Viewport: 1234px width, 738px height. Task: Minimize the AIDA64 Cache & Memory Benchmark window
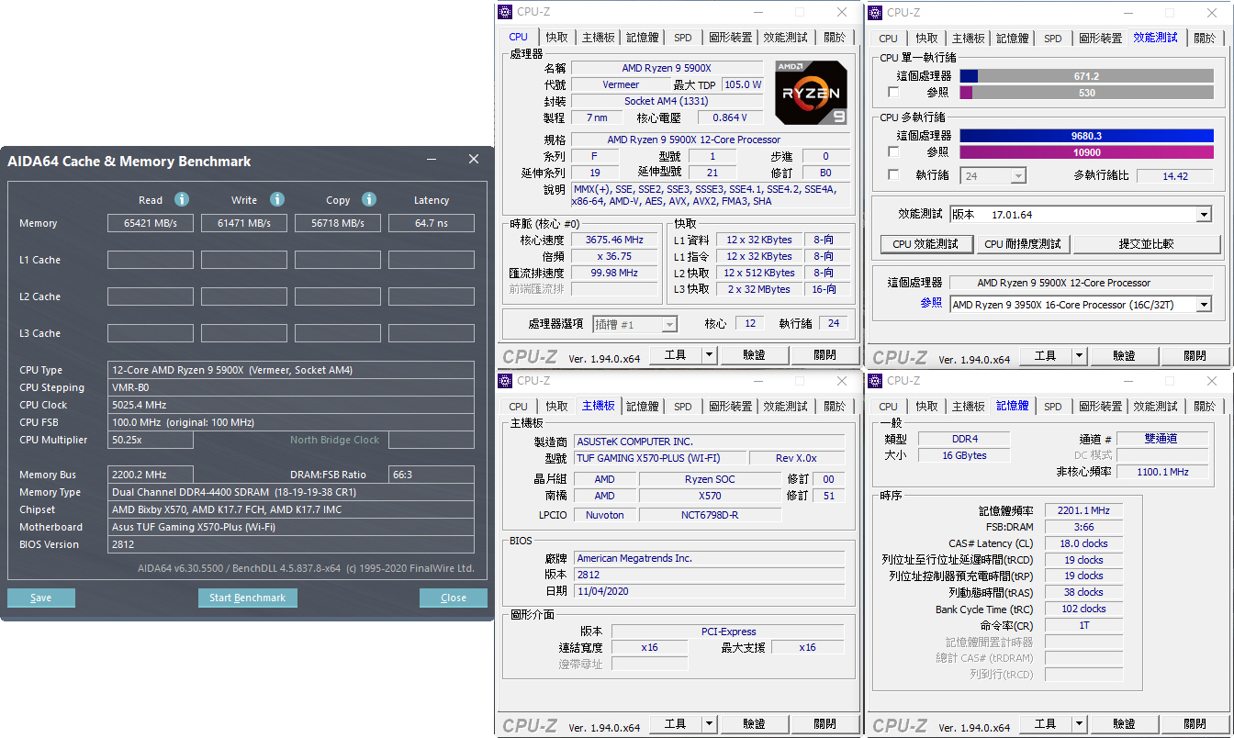tap(433, 160)
